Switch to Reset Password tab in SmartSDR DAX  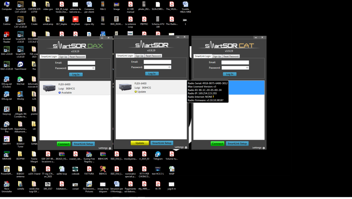click(77, 57)
